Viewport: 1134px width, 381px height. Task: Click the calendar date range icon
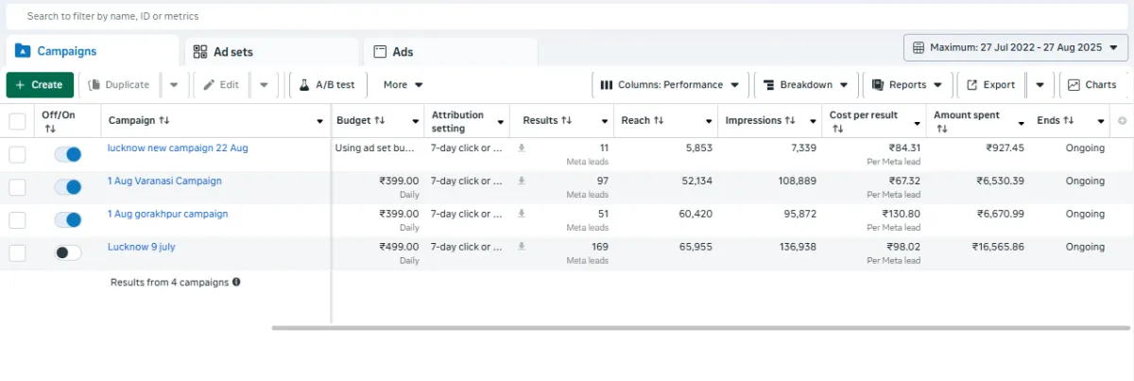[x=918, y=47]
